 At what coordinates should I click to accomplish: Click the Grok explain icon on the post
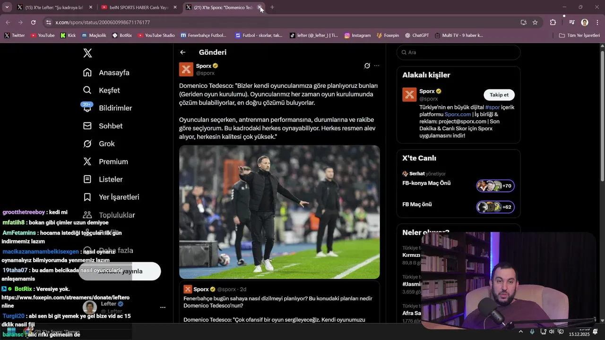[367, 66]
